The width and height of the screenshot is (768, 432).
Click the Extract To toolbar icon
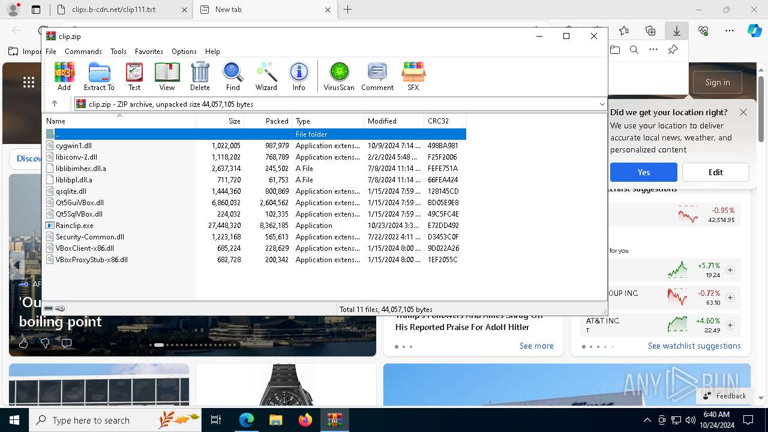click(99, 76)
